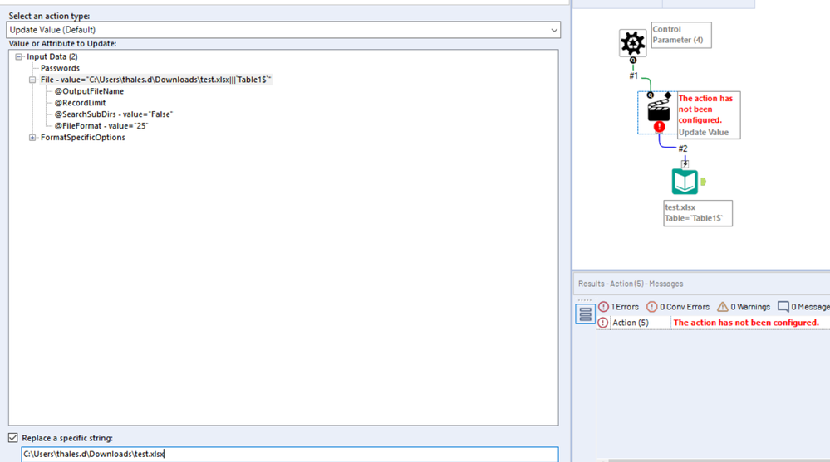Select @OutputFileName attribute

pos(89,91)
